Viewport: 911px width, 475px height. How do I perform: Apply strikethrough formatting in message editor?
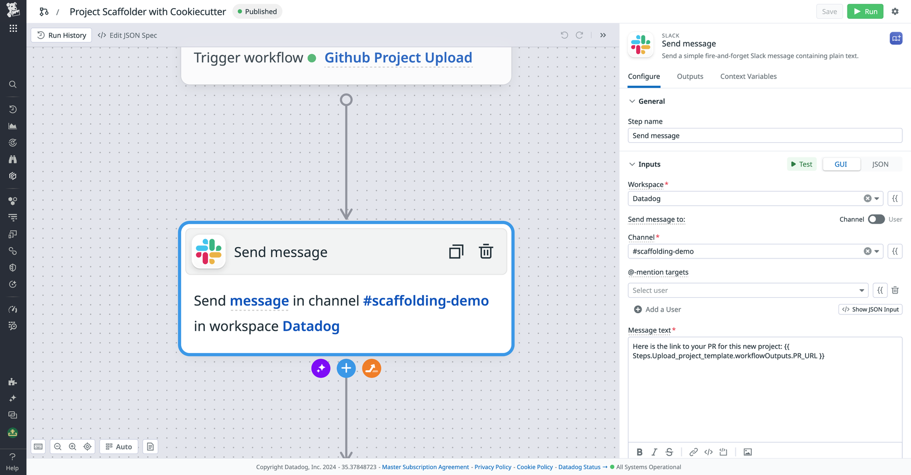[669, 452]
